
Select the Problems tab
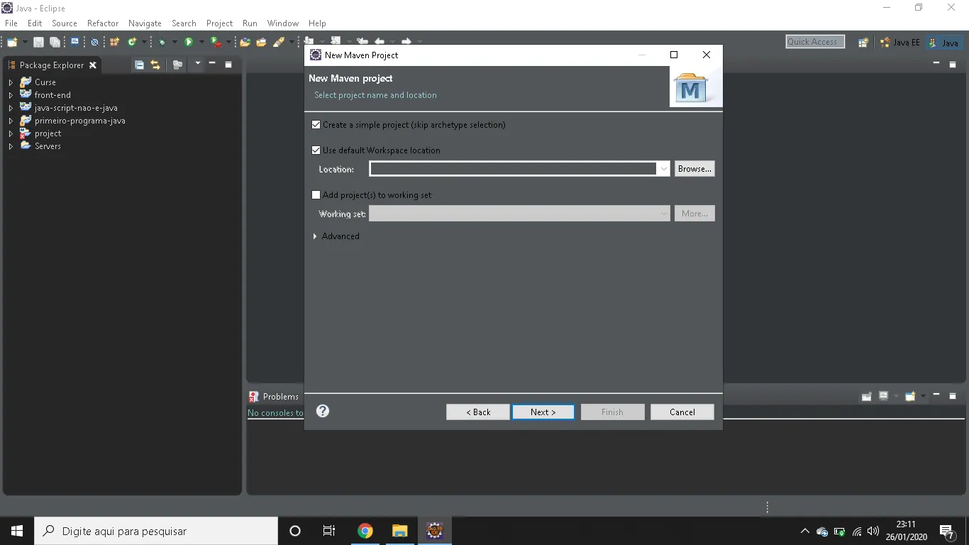click(274, 397)
